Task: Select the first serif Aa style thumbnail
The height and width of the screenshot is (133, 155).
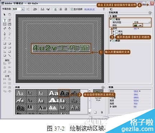Action: pos(21,93)
